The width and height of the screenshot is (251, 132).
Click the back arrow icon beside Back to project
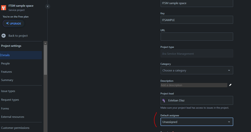click(x=4, y=36)
